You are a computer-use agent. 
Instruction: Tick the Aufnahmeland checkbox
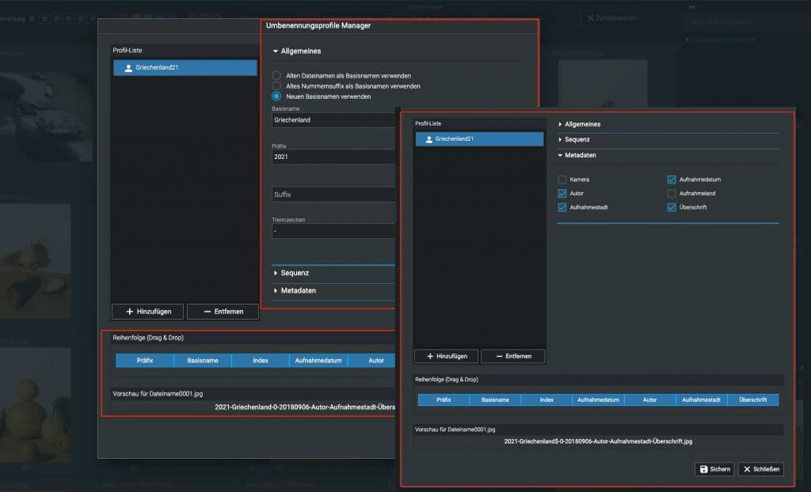672,193
